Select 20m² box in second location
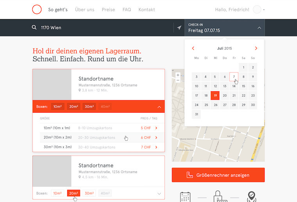297x202 pixels. (x=73, y=193)
